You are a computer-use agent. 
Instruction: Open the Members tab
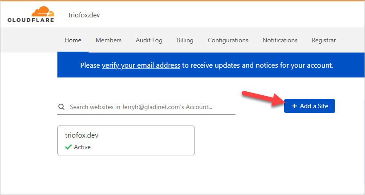[x=109, y=40]
